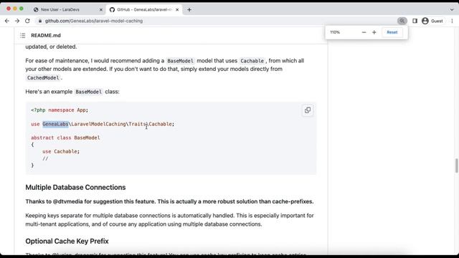Open Chrome three-dot menu

452,21
